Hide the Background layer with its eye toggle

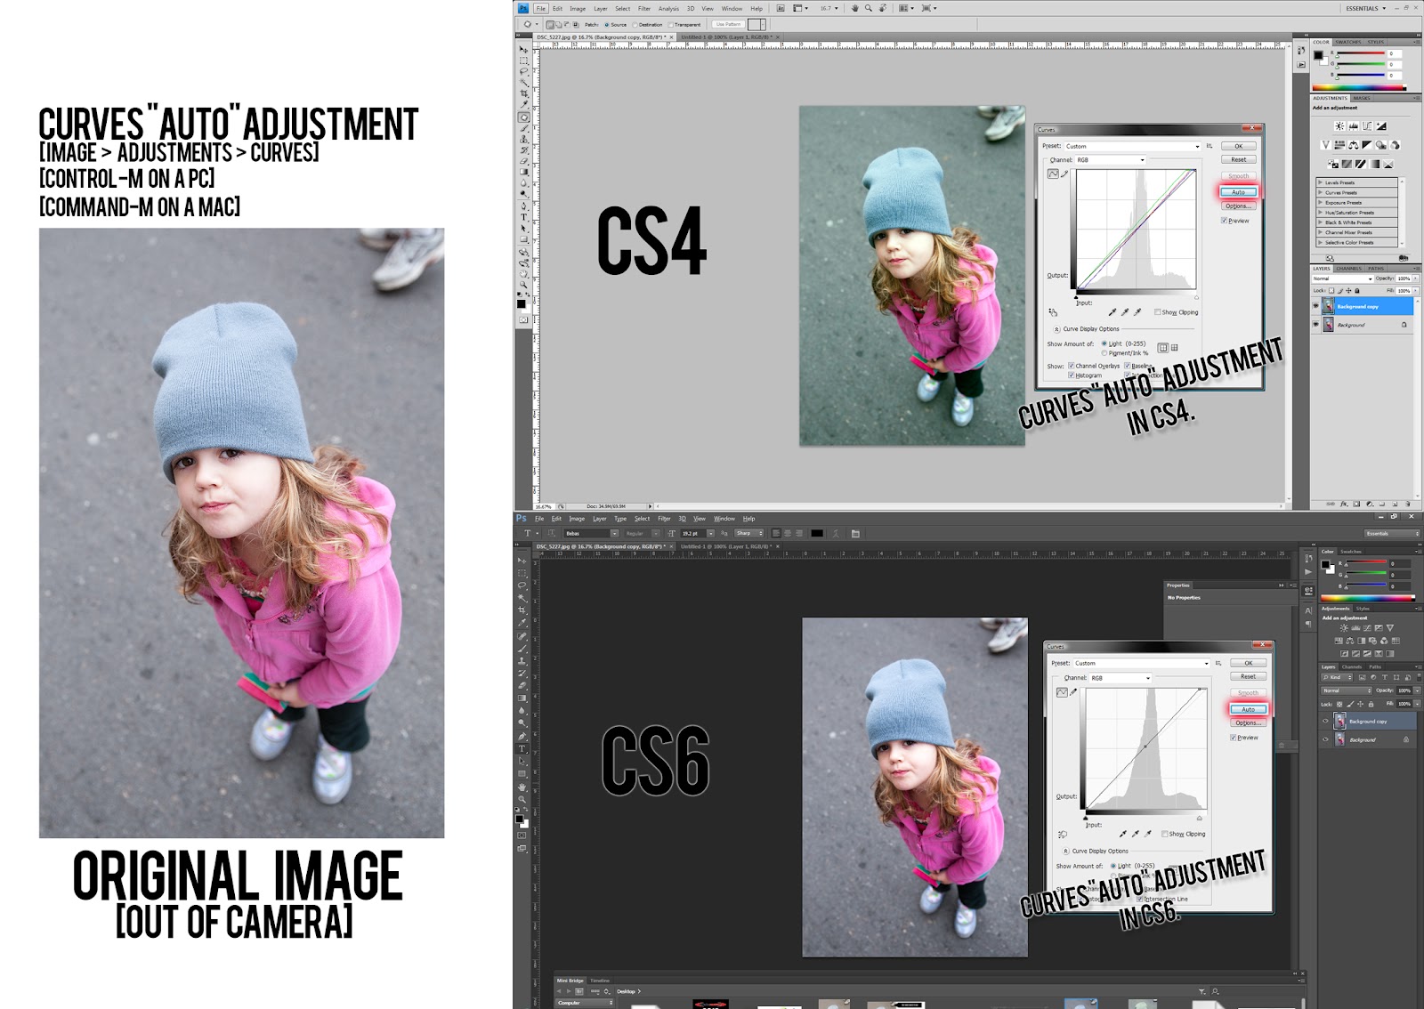(1315, 324)
